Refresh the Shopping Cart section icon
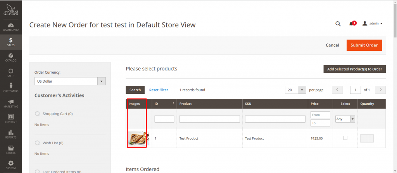397x173 pixels. (x=37, y=114)
